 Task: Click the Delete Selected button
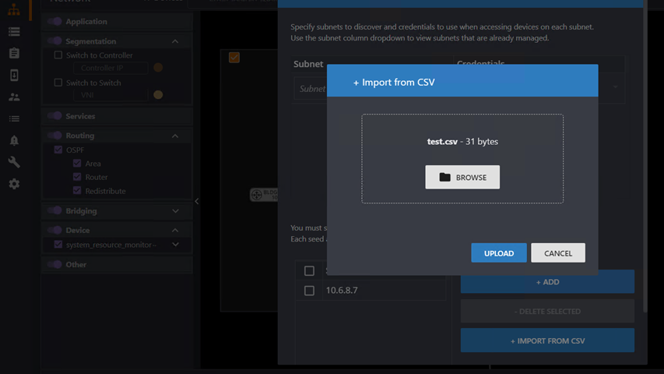tap(547, 311)
